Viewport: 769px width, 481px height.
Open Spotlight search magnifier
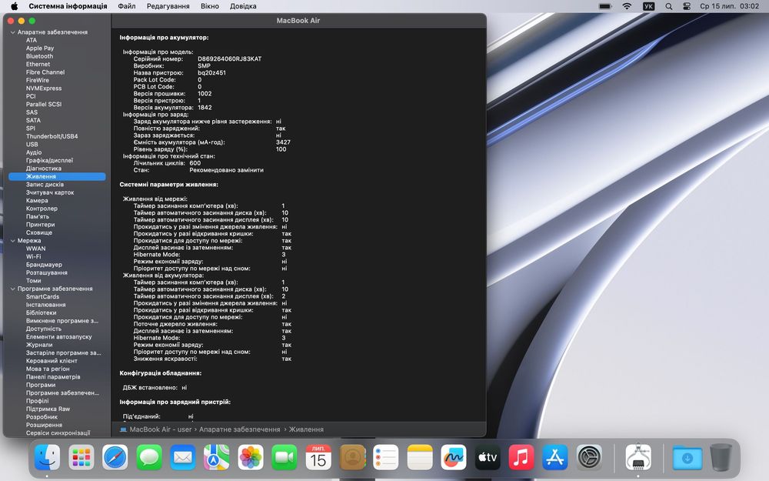669,6
